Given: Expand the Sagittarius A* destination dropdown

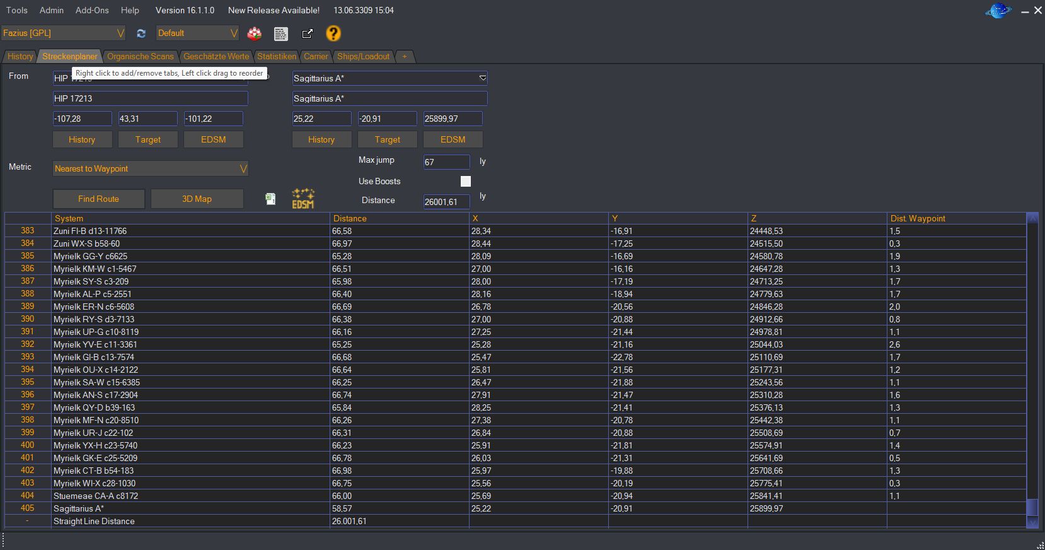Looking at the screenshot, I should [390, 78].
